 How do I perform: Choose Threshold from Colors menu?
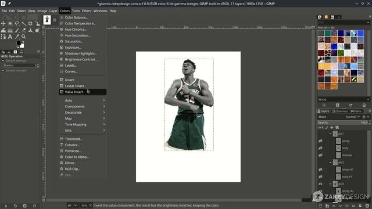(83, 139)
